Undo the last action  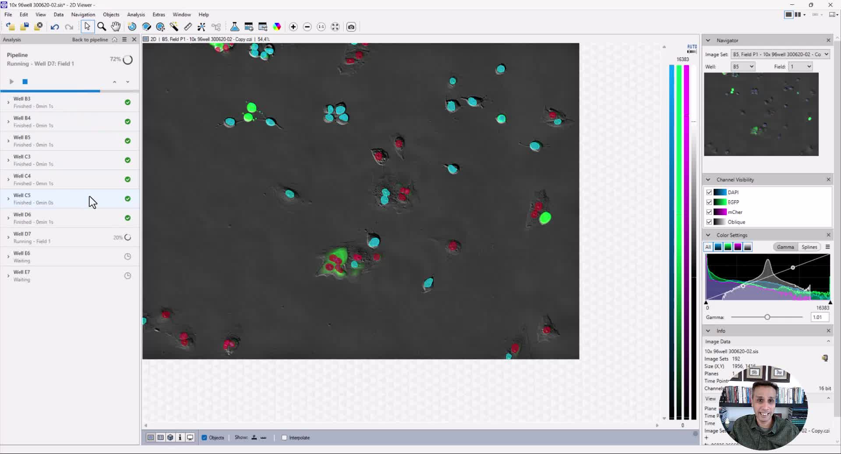click(54, 27)
